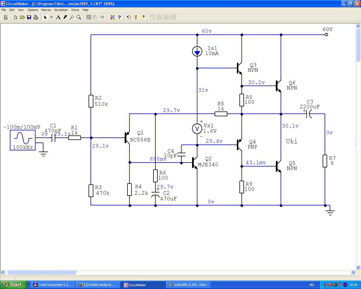The width and height of the screenshot is (361, 289).
Task: Create a new circuit file
Action: pos(16,17)
